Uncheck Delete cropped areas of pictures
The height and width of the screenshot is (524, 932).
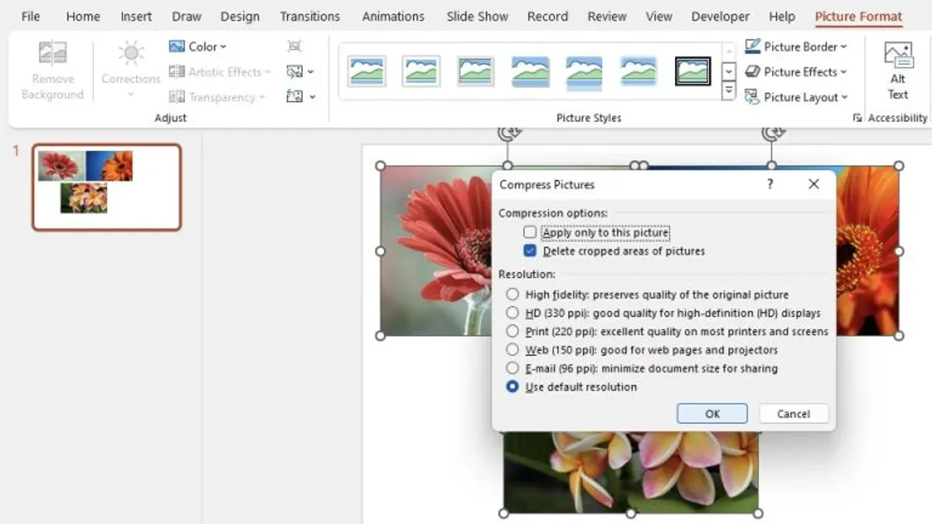coord(530,251)
